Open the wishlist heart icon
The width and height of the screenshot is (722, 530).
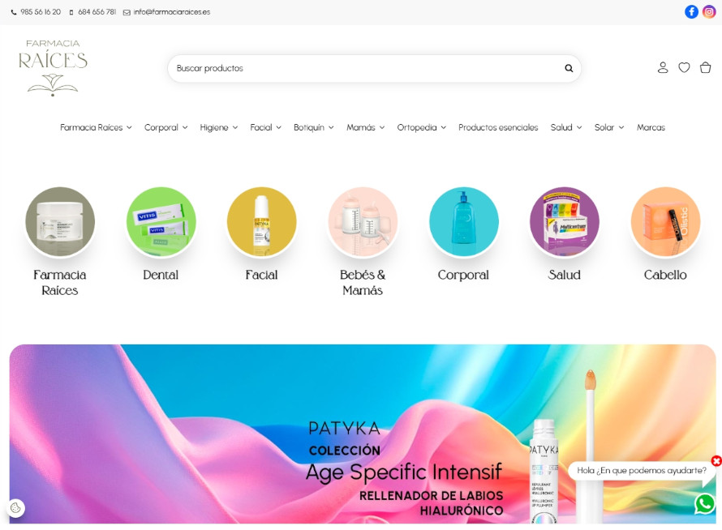tap(684, 68)
